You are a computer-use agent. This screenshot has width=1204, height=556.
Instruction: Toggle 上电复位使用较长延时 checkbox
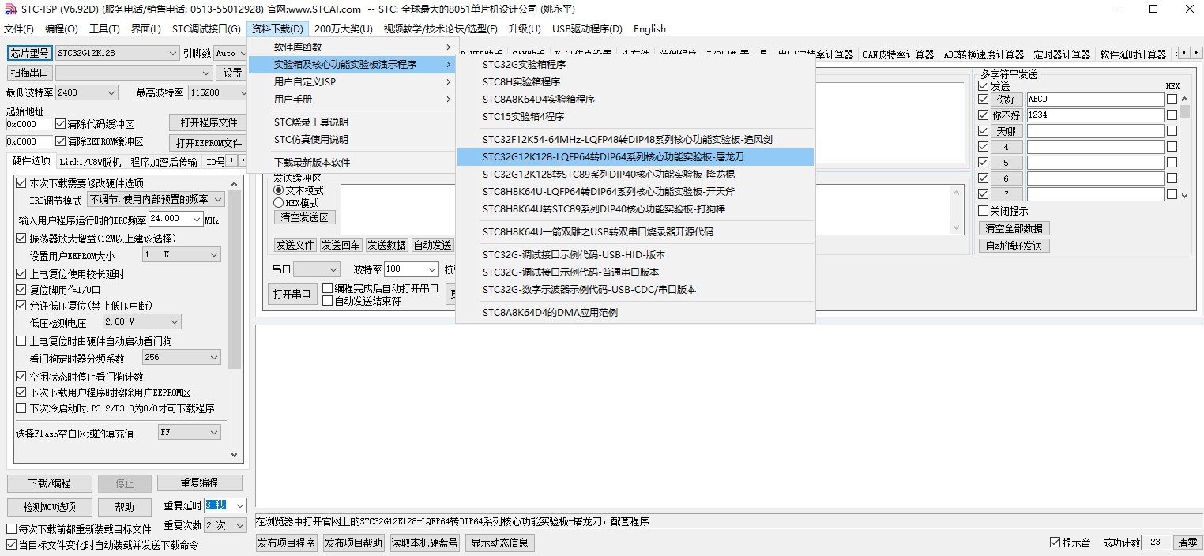tap(21, 274)
